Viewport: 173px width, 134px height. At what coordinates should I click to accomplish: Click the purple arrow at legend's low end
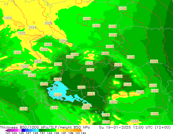6,130
